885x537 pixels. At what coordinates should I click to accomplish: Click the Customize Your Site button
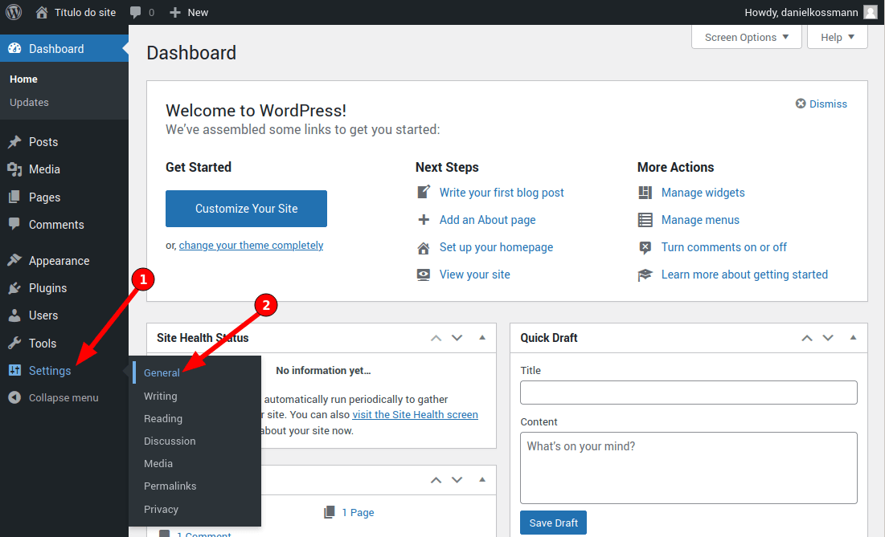pos(246,209)
